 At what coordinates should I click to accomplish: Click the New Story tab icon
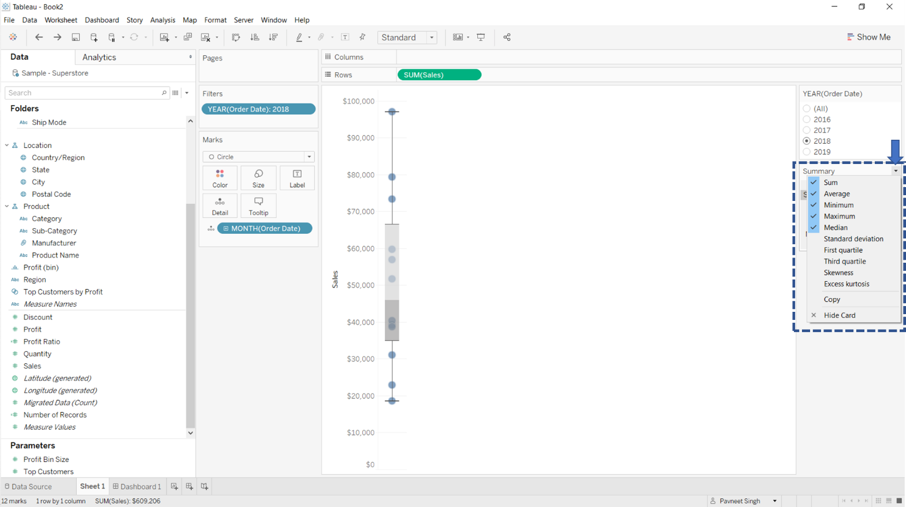point(205,486)
